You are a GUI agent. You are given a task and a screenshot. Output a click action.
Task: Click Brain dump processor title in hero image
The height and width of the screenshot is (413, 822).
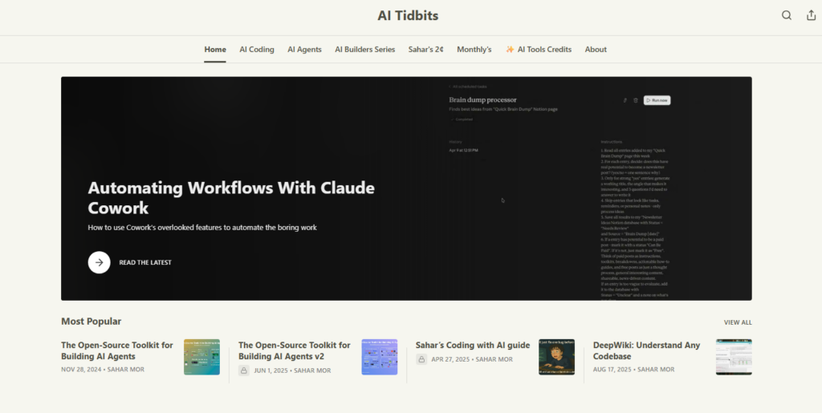click(x=482, y=99)
